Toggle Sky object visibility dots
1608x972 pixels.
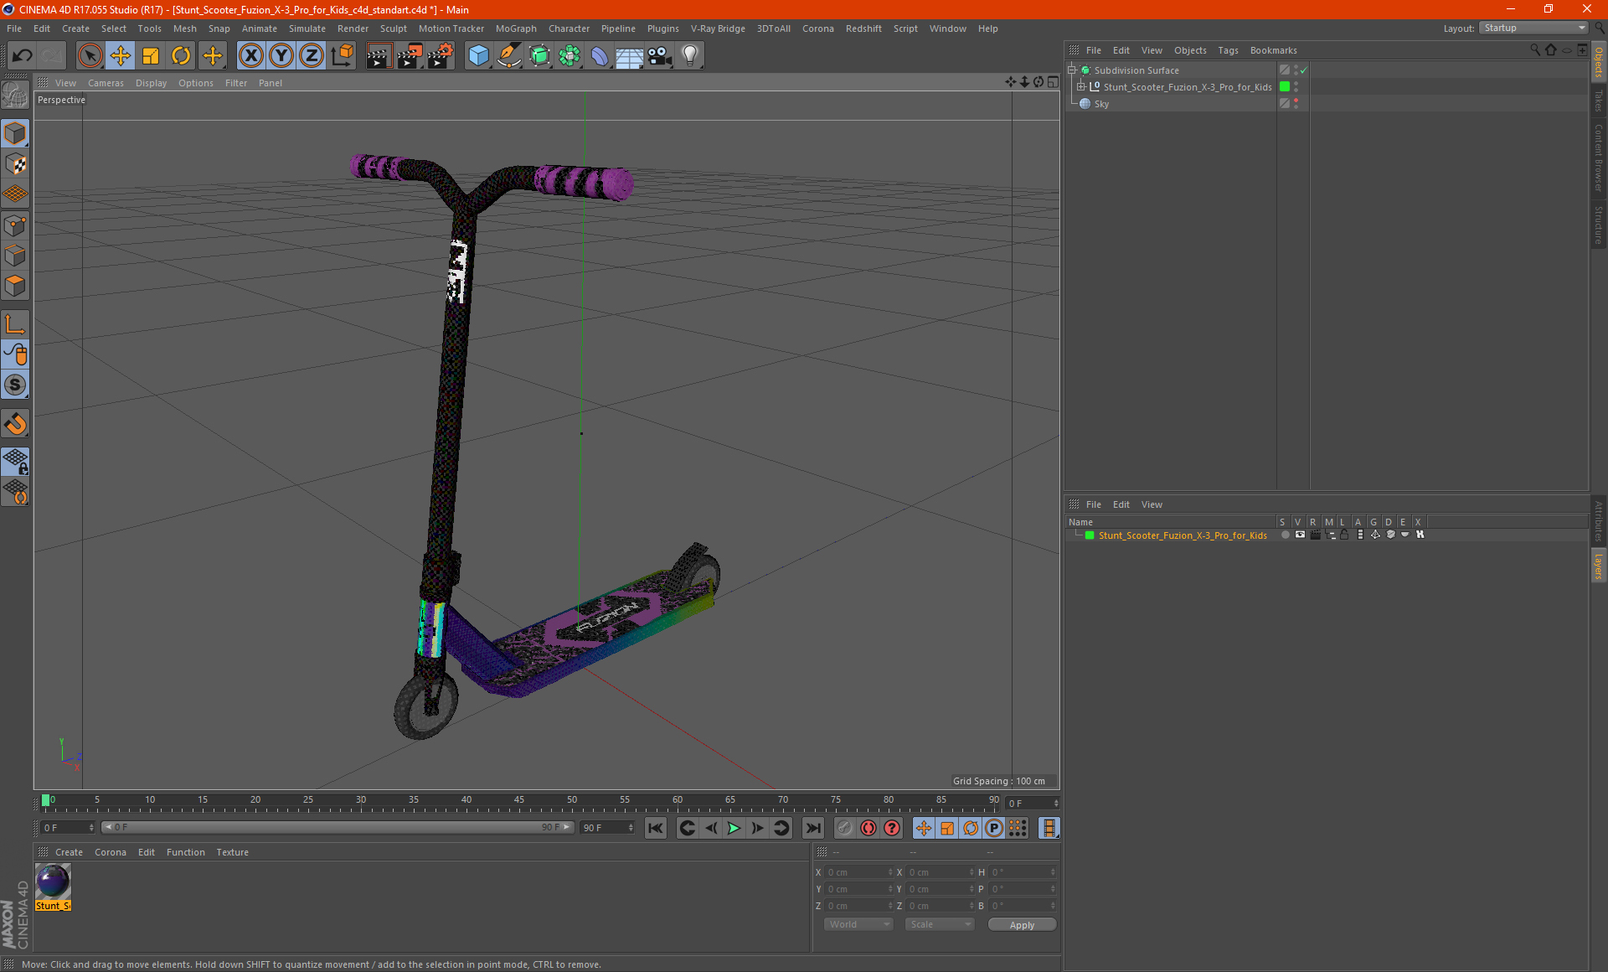pyautogui.click(x=1296, y=104)
